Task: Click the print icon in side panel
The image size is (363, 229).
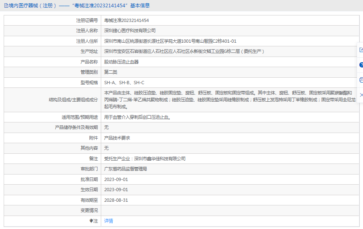Action: click(x=361, y=80)
